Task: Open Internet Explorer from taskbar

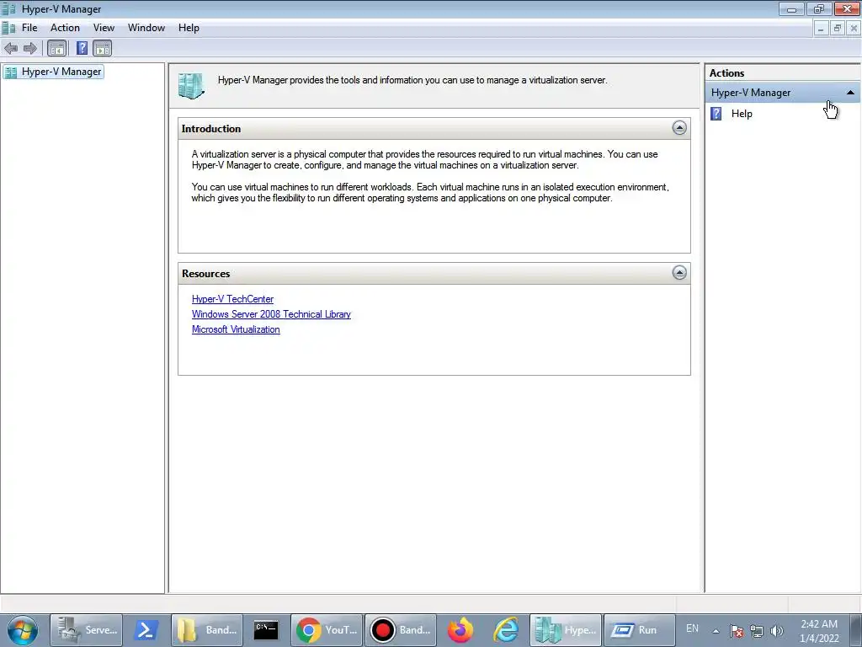Action: click(506, 630)
